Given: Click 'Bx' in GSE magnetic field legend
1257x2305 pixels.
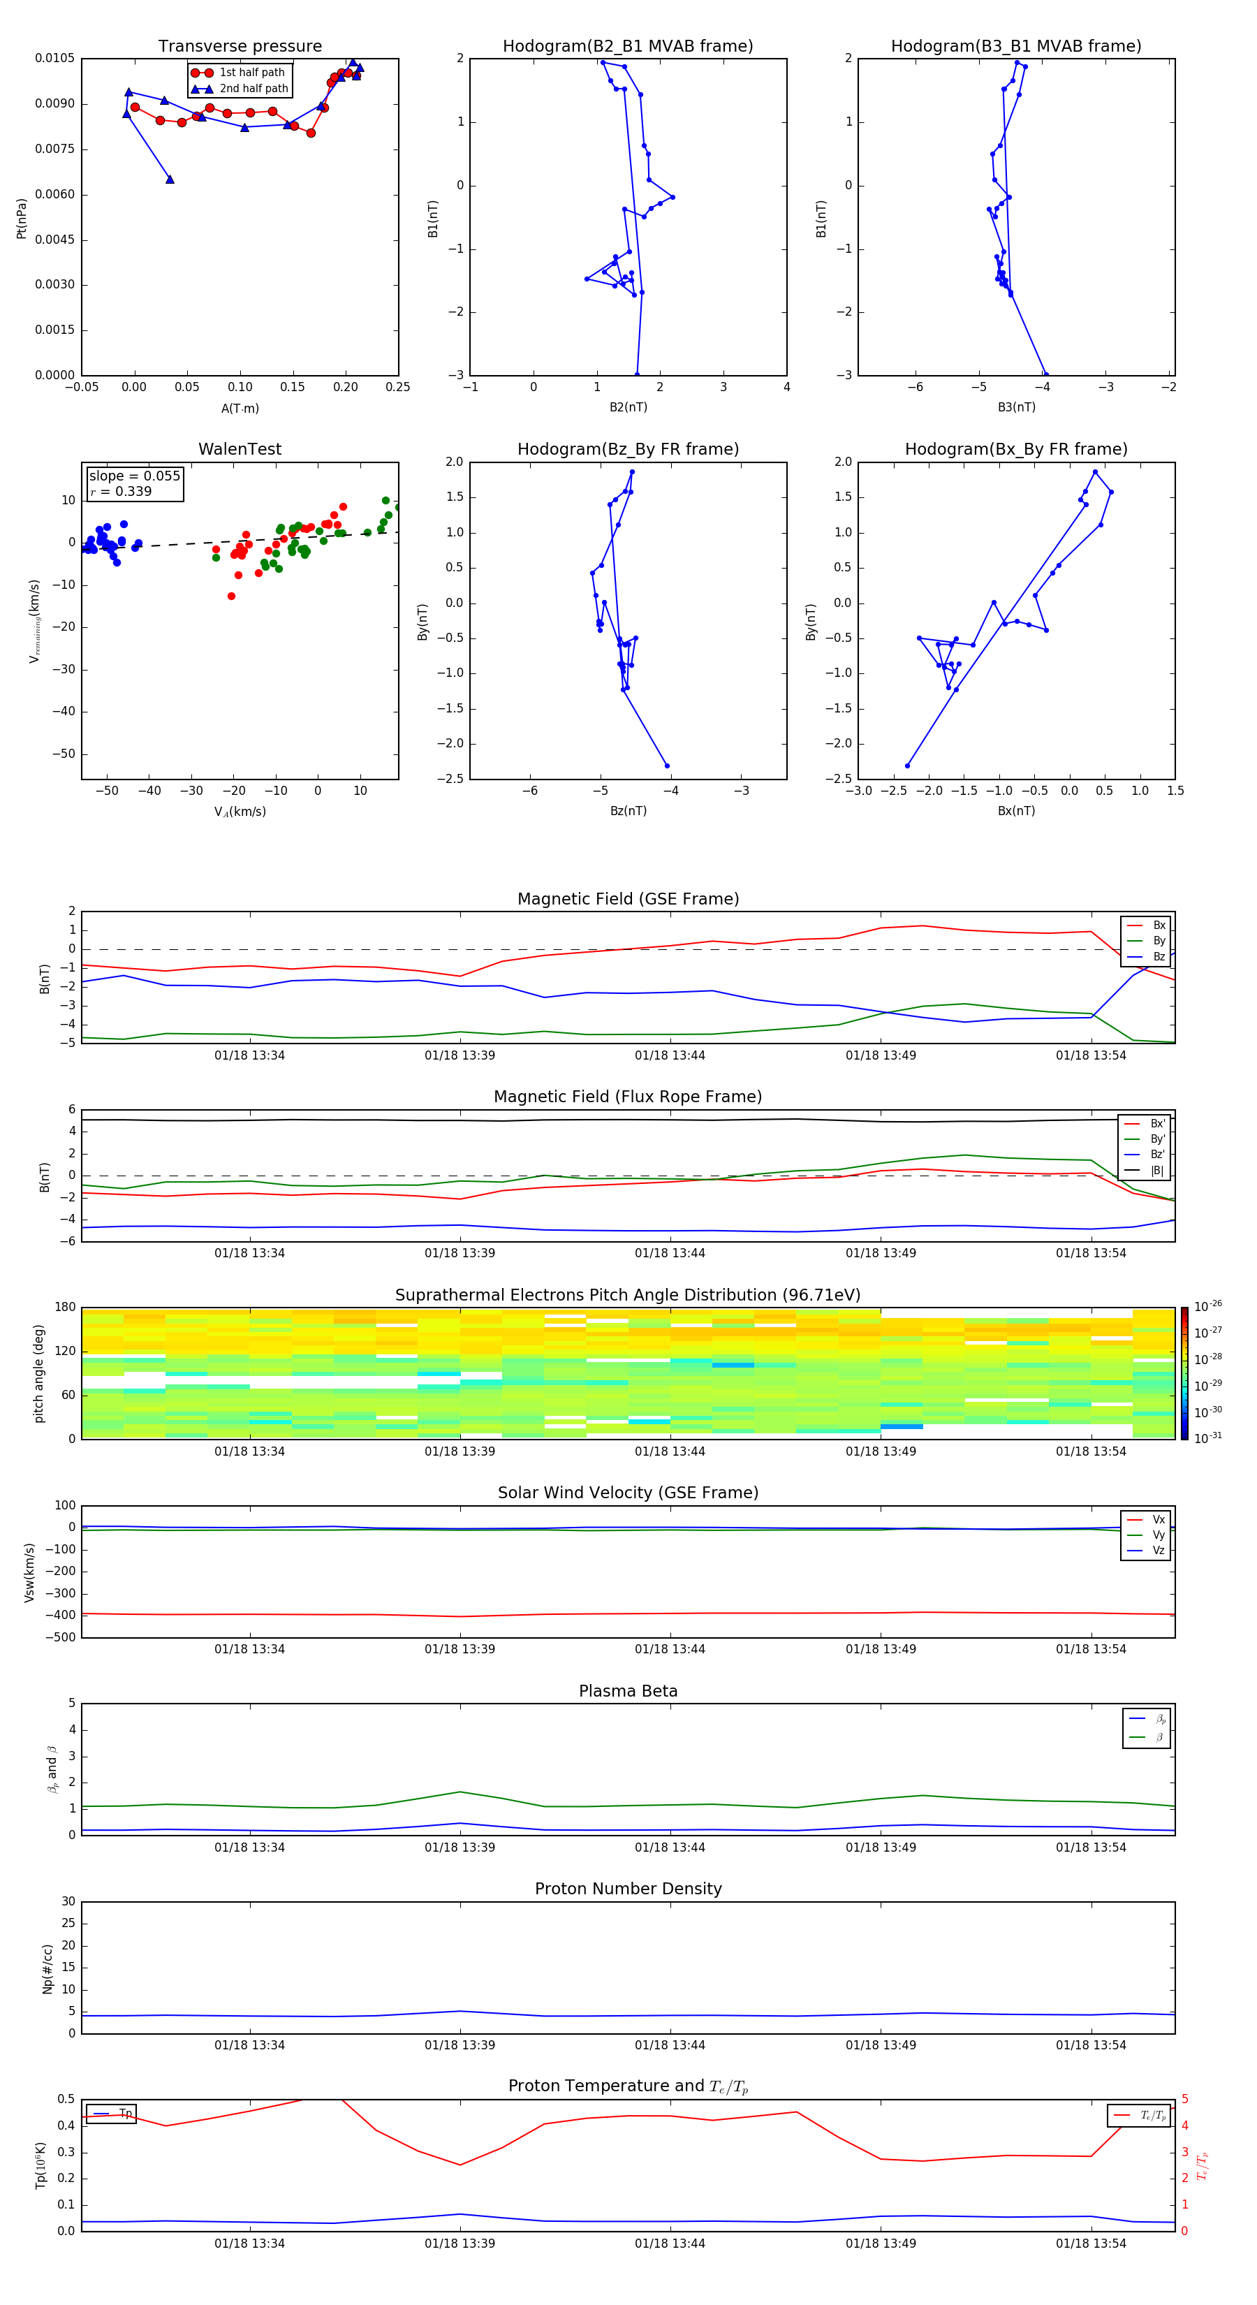Looking at the screenshot, I should point(1147,925).
